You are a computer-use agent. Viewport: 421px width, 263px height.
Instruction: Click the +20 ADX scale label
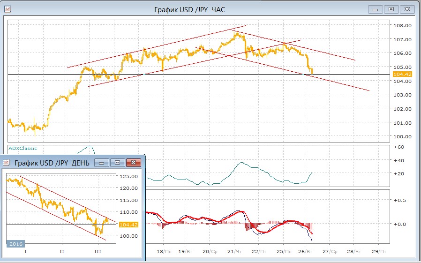point(398,173)
